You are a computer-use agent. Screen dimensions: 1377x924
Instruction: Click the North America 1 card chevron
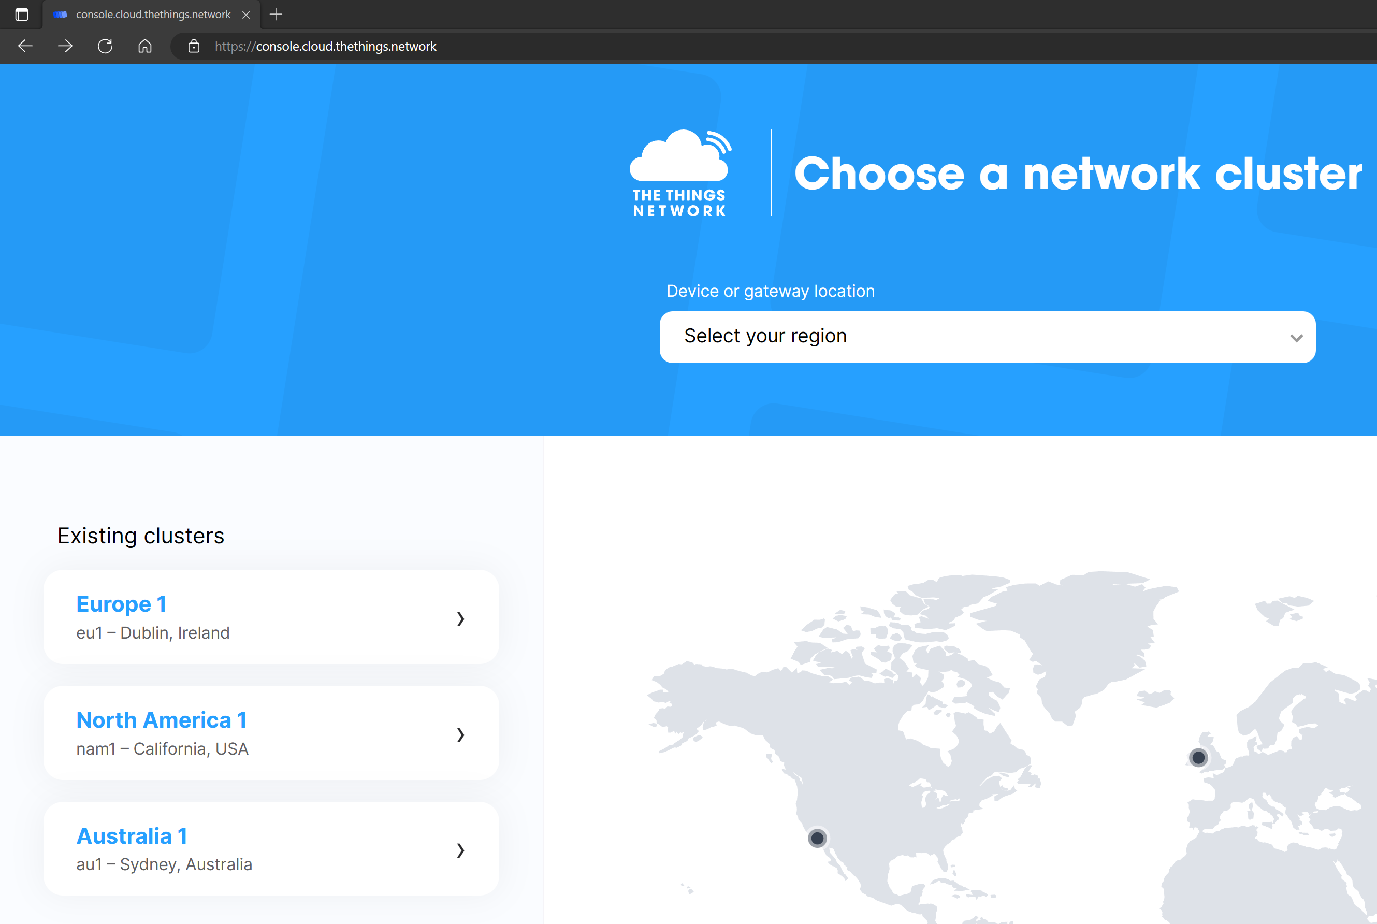[461, 735]
